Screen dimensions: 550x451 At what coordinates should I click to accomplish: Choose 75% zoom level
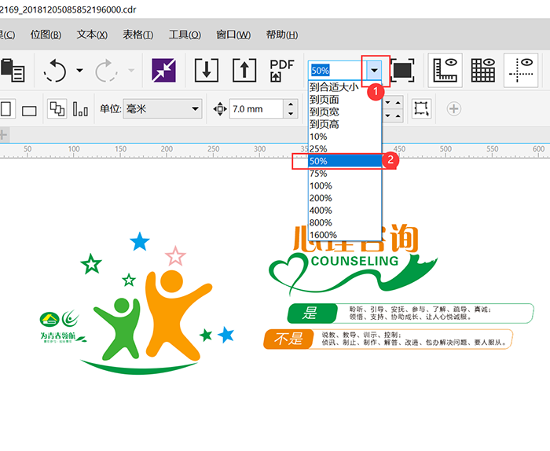(345, 173)
